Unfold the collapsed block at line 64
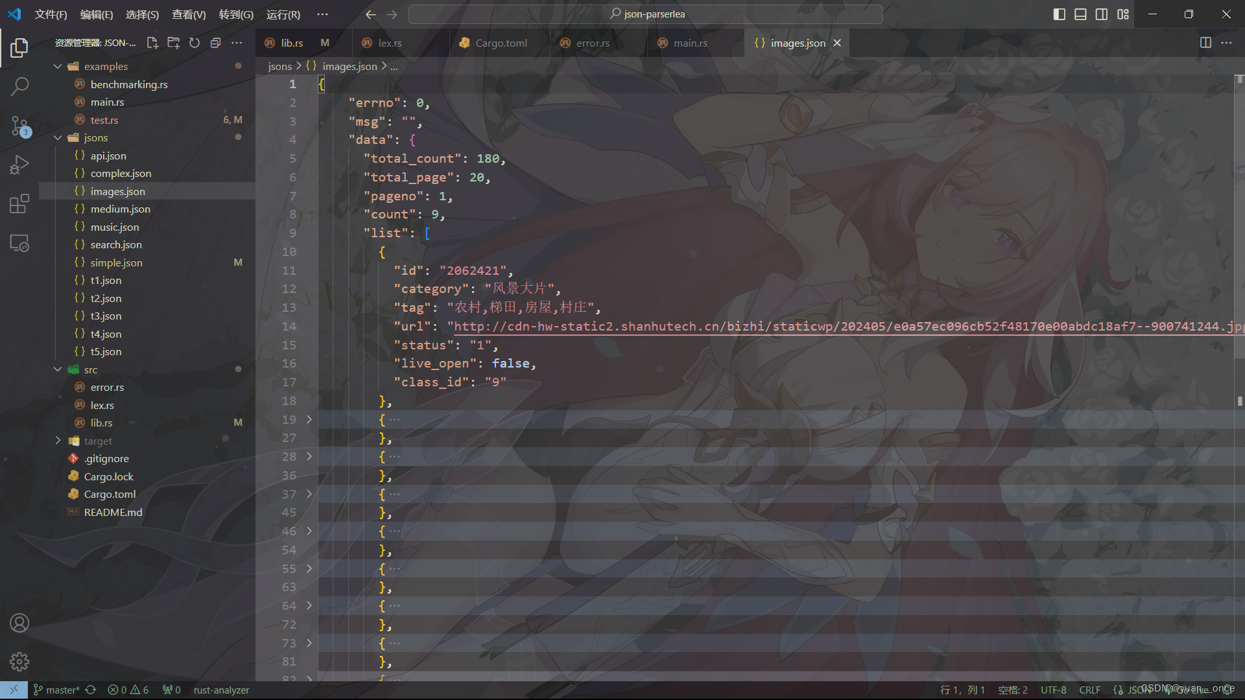This screenshot has height=700, width=1245. pyautogui.click(x=309, y=605)
